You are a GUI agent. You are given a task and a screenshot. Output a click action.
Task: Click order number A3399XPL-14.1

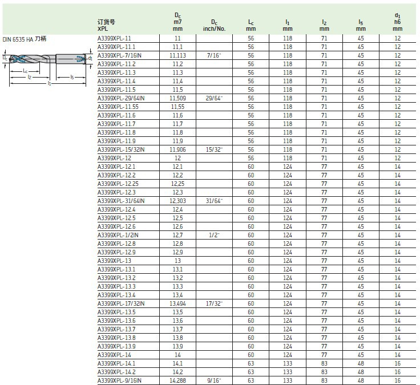tap(116, 363)
